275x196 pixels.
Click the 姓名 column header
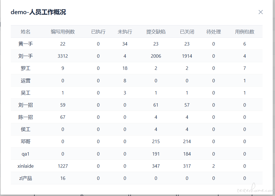(26, 32)
